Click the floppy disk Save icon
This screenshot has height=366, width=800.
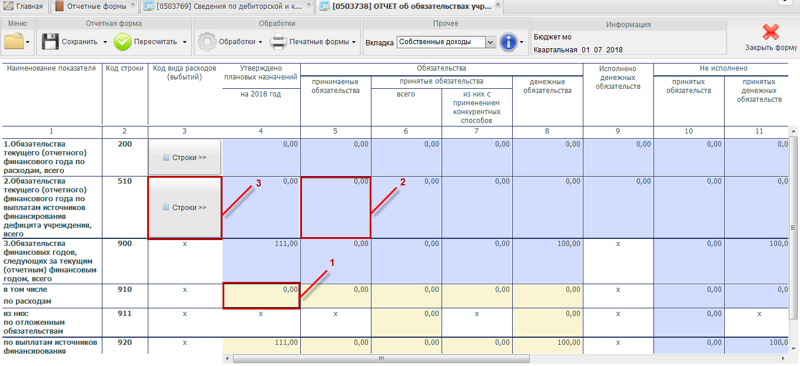50,42
